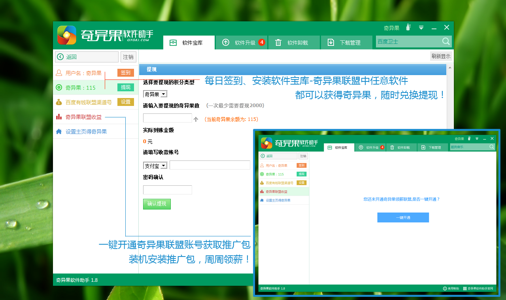
Task: Click the orange 签到 button in main window
Action: pos(126,73)
